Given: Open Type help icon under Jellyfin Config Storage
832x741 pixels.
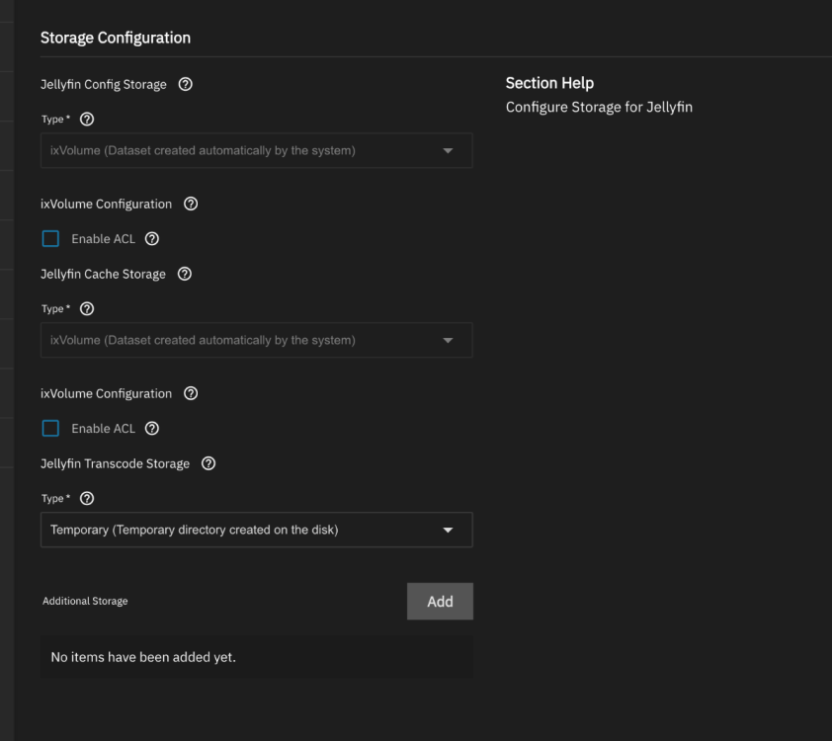Looking at the screenshot, I should click(86, 120).
